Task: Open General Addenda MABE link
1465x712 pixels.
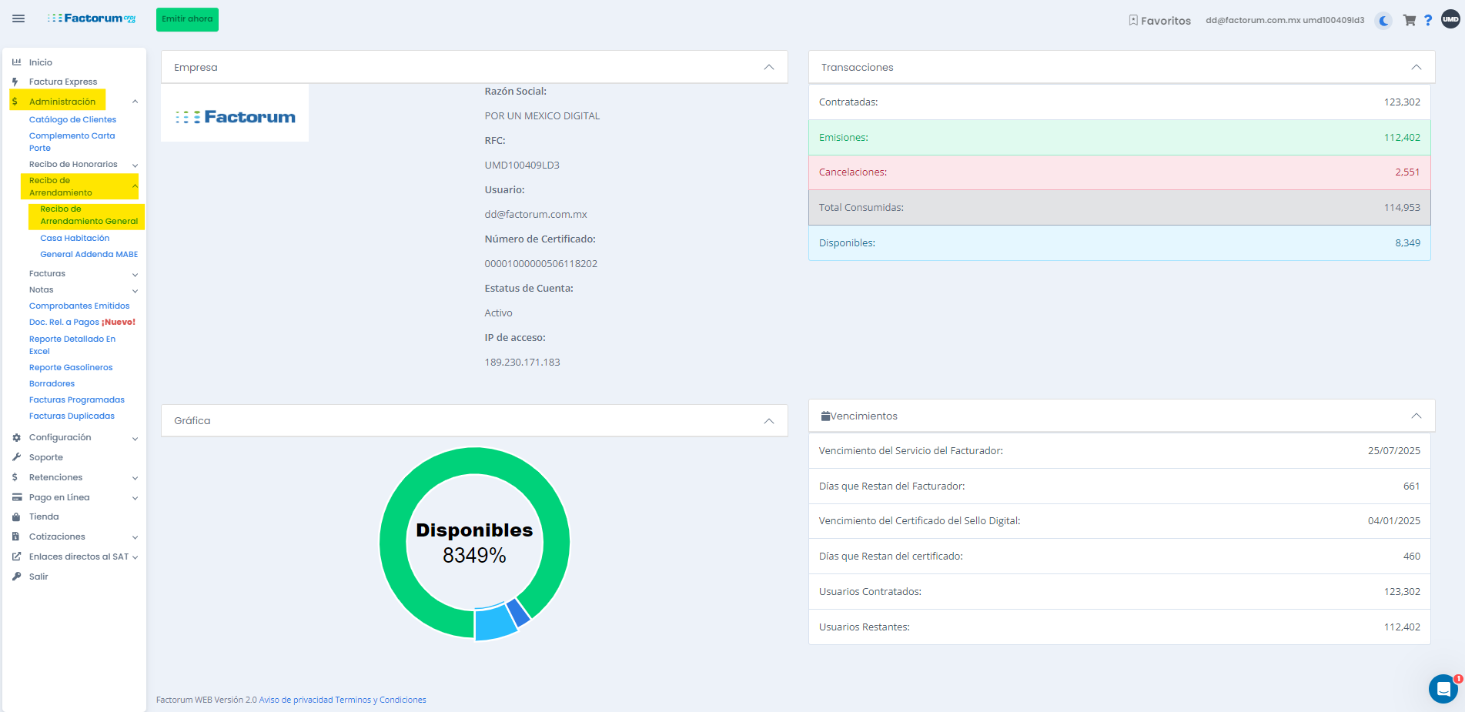Action: click(x=89, y=254)
